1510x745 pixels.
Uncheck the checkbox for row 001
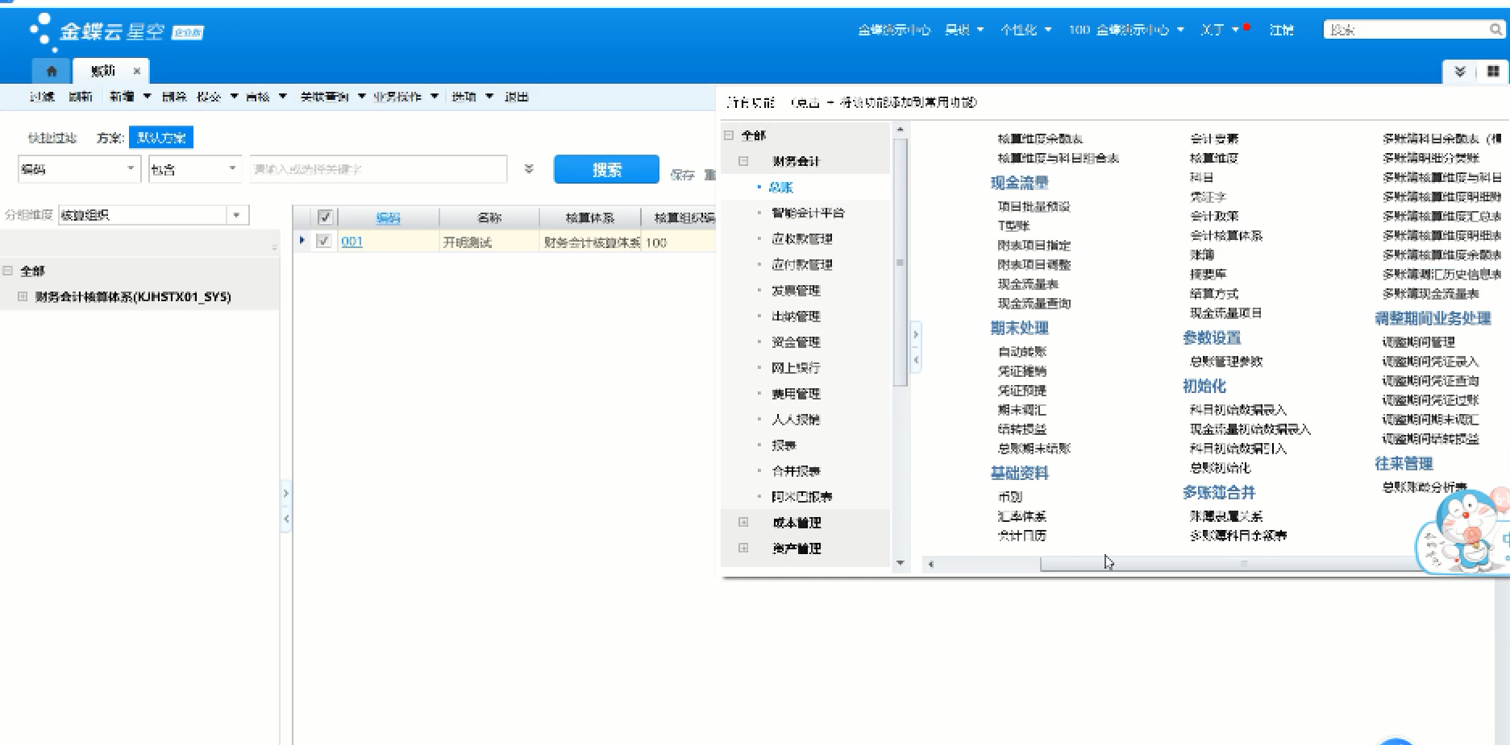[x=324, y=241]
